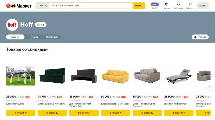Open Шезлонг Hoff Baltimor product link
The image size is (215, 120).
point(175,104)
